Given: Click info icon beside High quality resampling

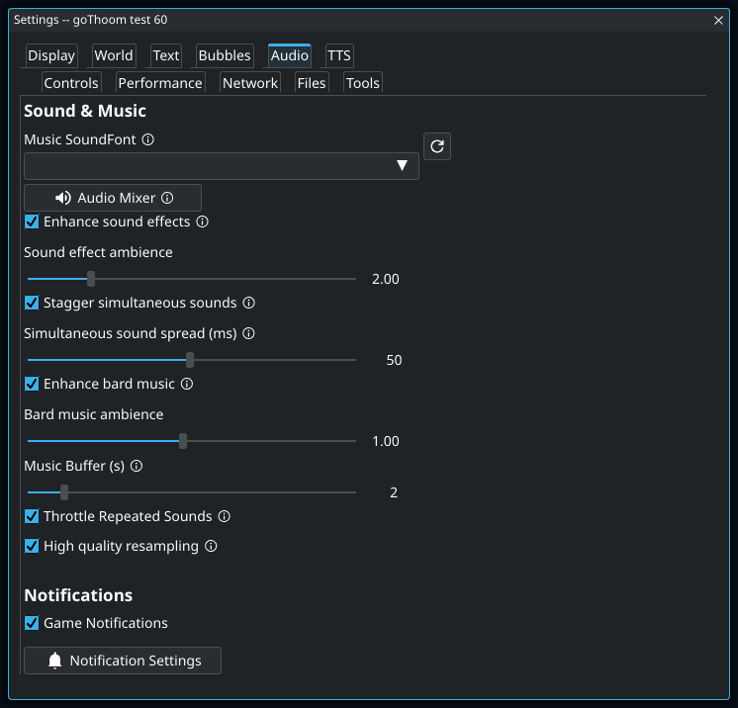Looking at the screenshot, I should [x=211, y=546].
